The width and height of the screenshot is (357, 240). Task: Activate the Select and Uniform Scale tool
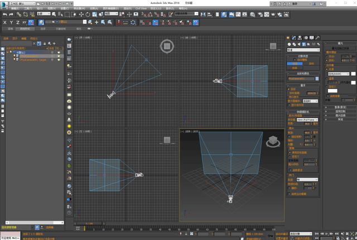pos(94,14)
